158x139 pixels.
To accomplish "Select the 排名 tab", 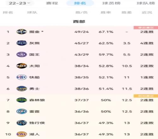I will click(x=80, y=3).
